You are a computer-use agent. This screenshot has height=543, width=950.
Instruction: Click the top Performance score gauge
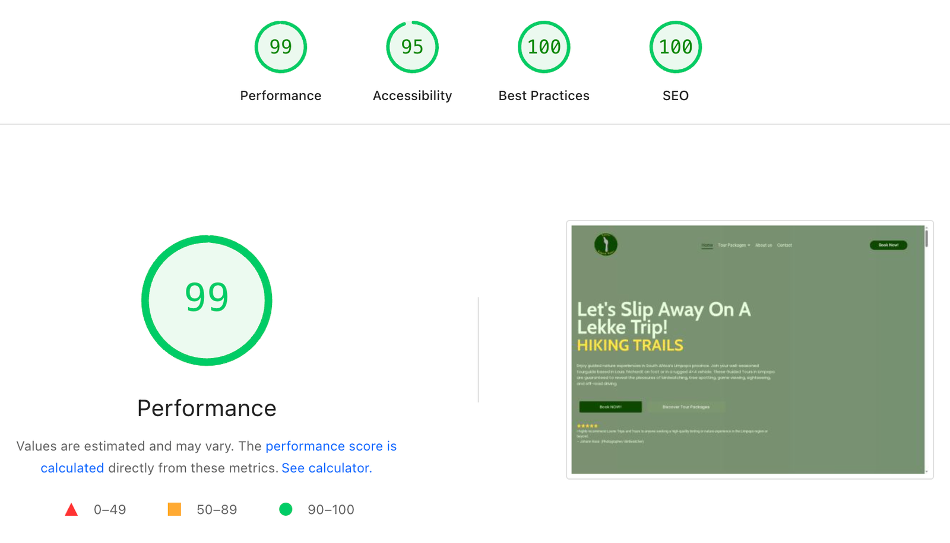click(281, 47)
